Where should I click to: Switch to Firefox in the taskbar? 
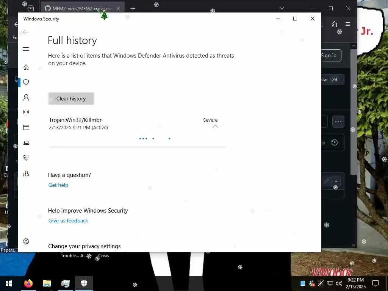pos(28,283)
